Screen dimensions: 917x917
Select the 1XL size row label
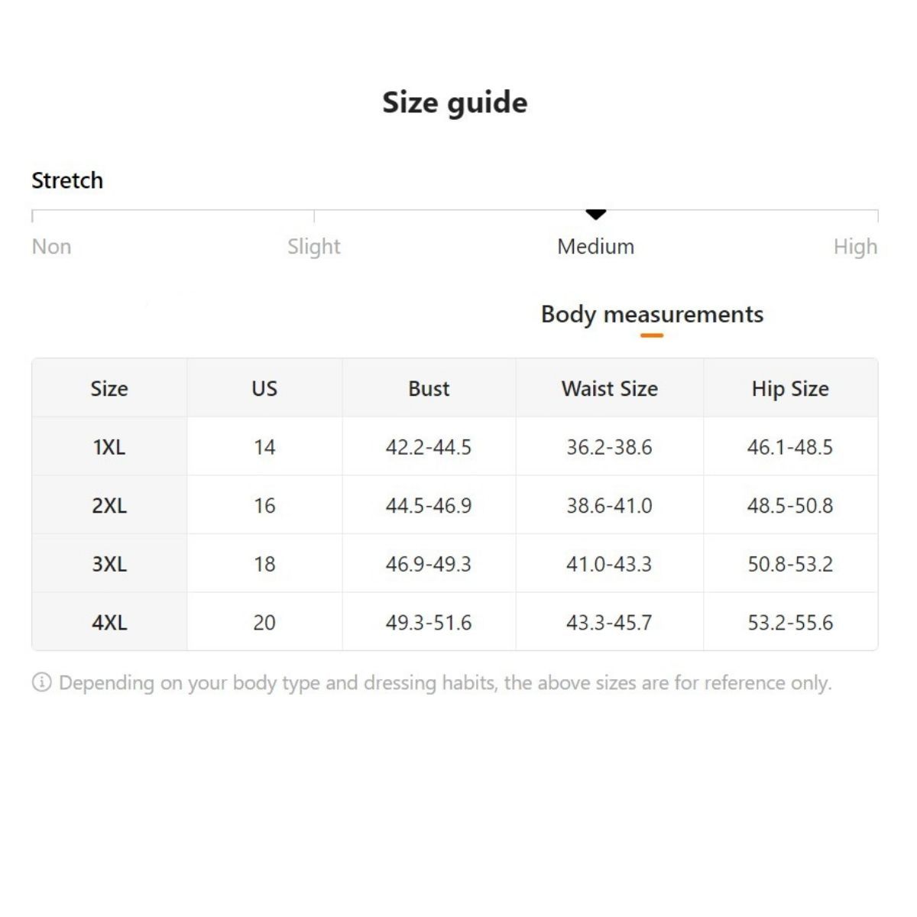tap(109, 447)
